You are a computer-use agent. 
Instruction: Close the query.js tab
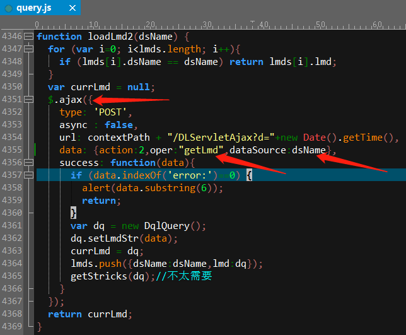[72, 8]
